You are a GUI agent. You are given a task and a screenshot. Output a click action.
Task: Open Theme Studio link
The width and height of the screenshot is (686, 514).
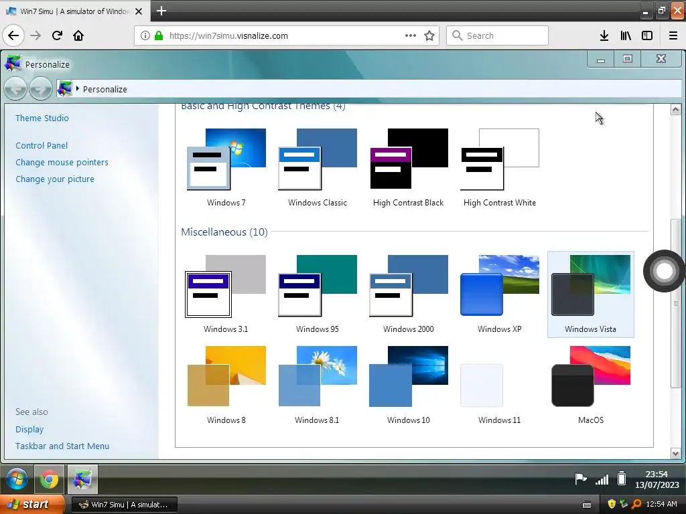coord(42,118)
